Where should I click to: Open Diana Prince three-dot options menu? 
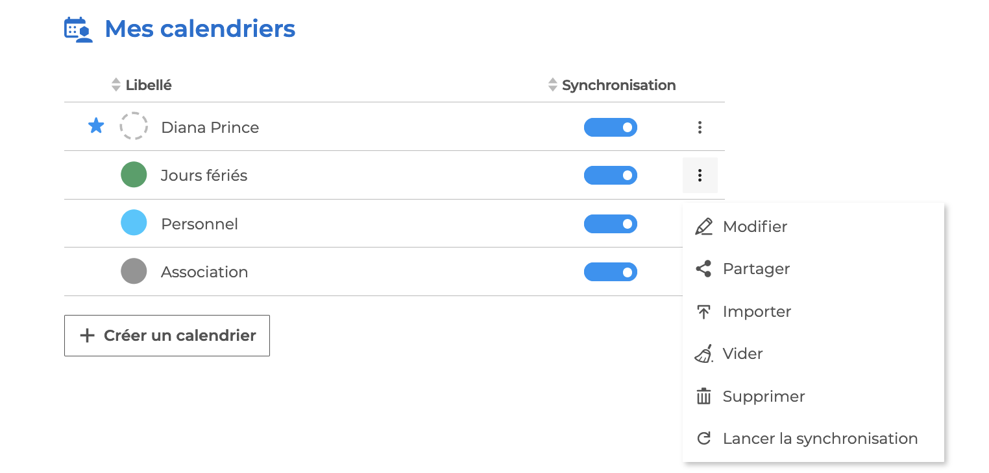700,128
